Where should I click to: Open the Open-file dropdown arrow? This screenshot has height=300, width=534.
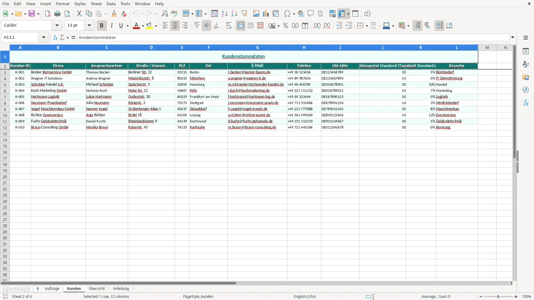pyautogui.click(x=24, y=14)
